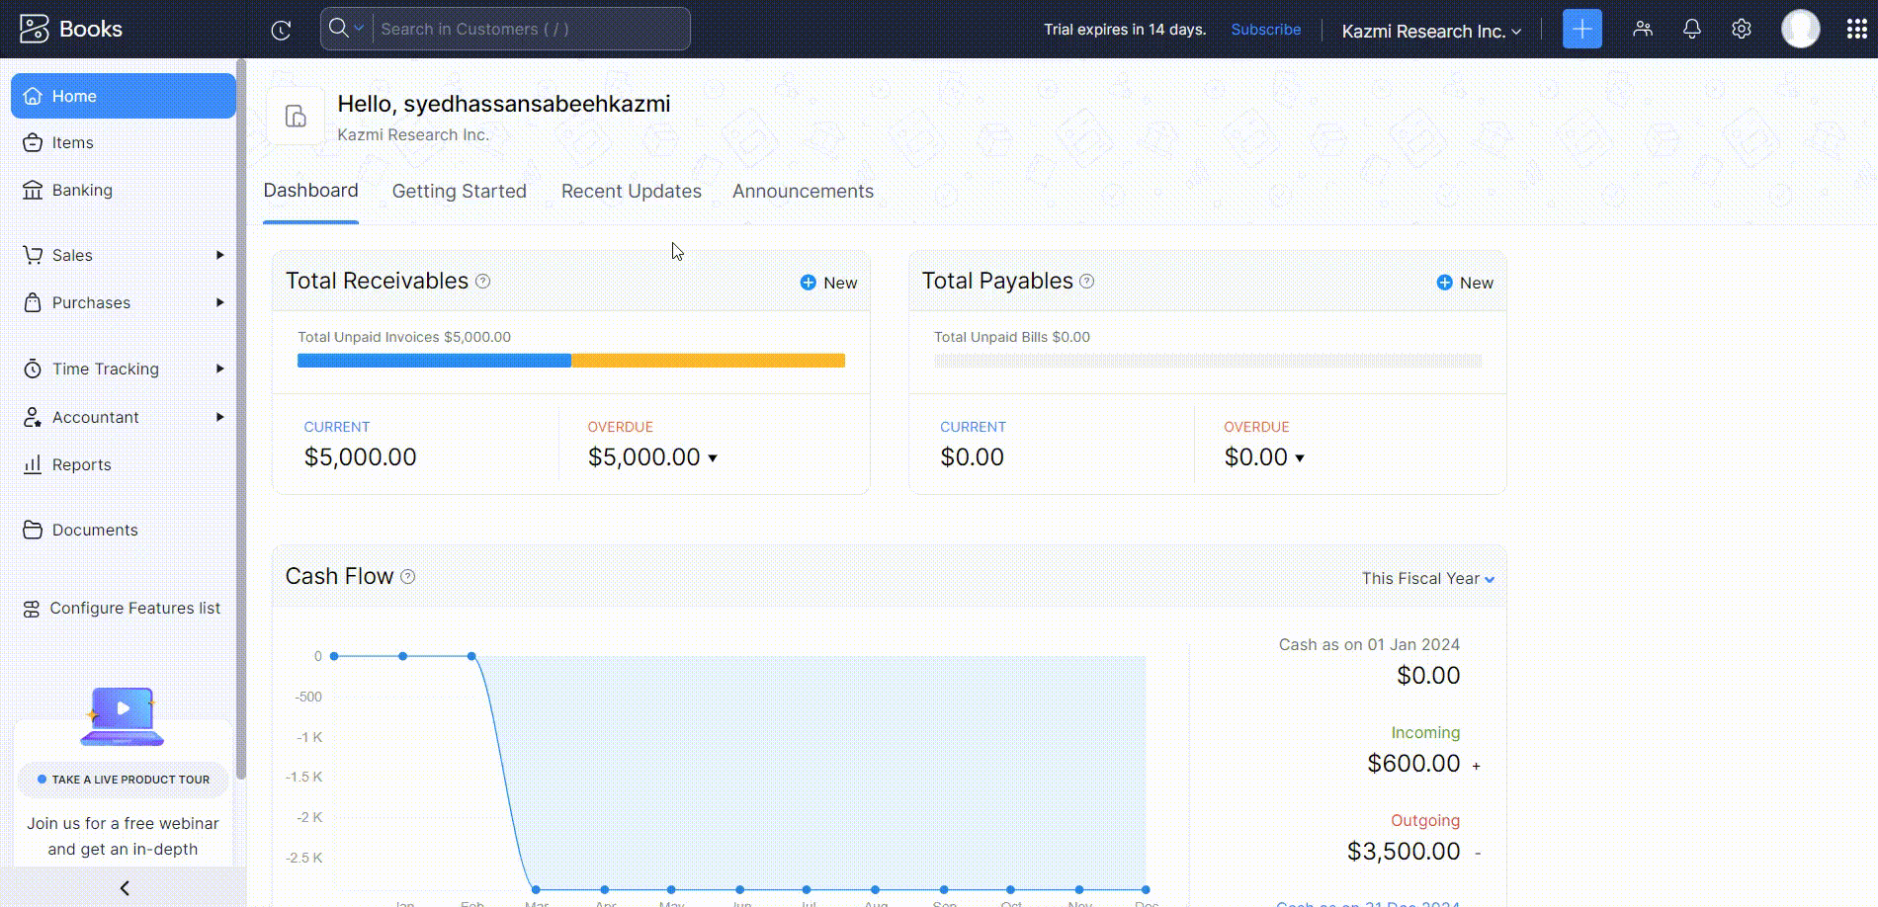1878x907 pixels.
Task: Switch to the Getting Started tab
Action: tap(459, 191)
